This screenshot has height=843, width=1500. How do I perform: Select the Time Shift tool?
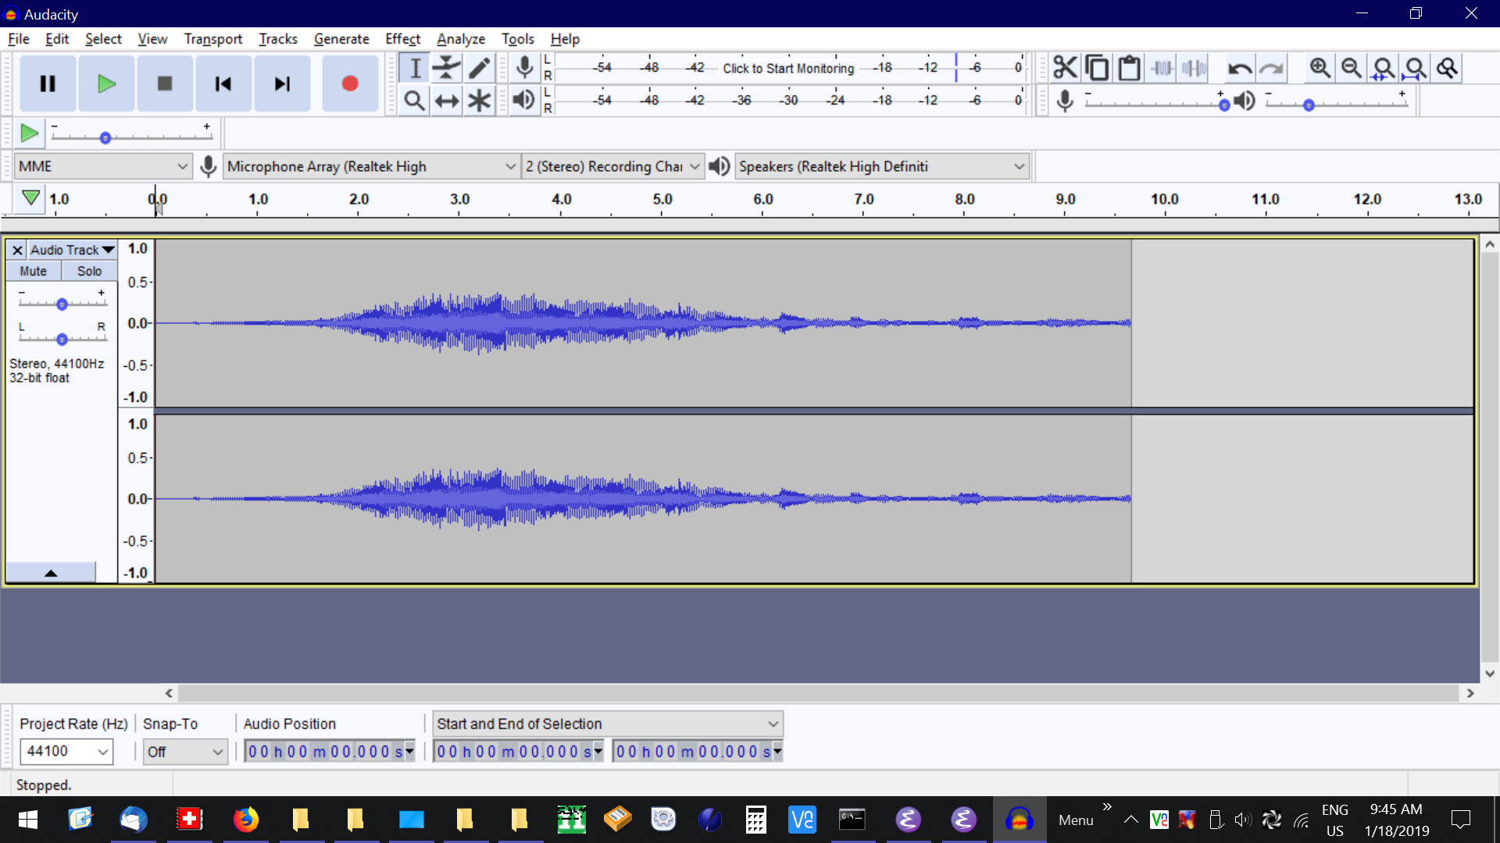click(x=446, y=100)
